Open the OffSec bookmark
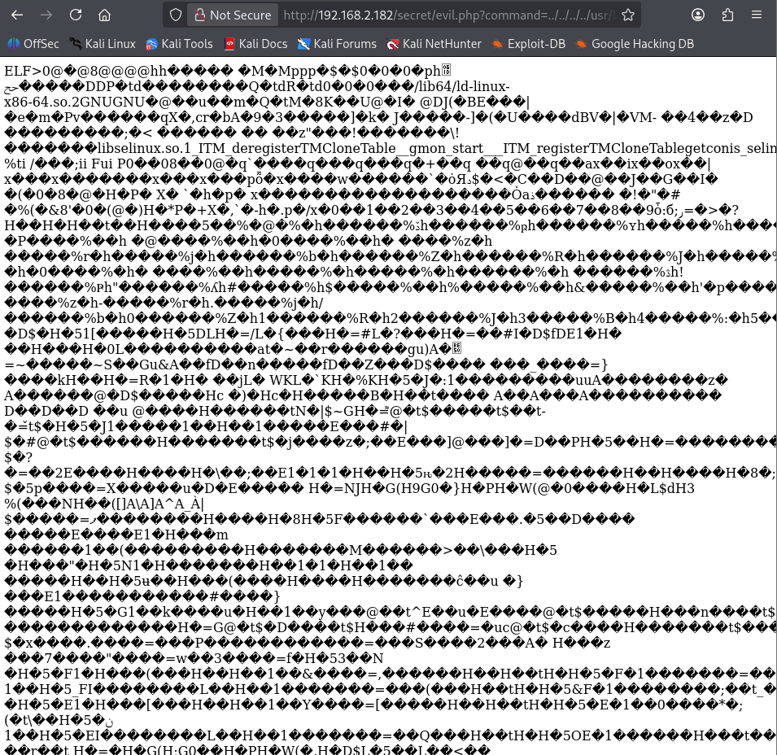The height and width of the screenshot is (755, 777). click(x=33, y=44)
